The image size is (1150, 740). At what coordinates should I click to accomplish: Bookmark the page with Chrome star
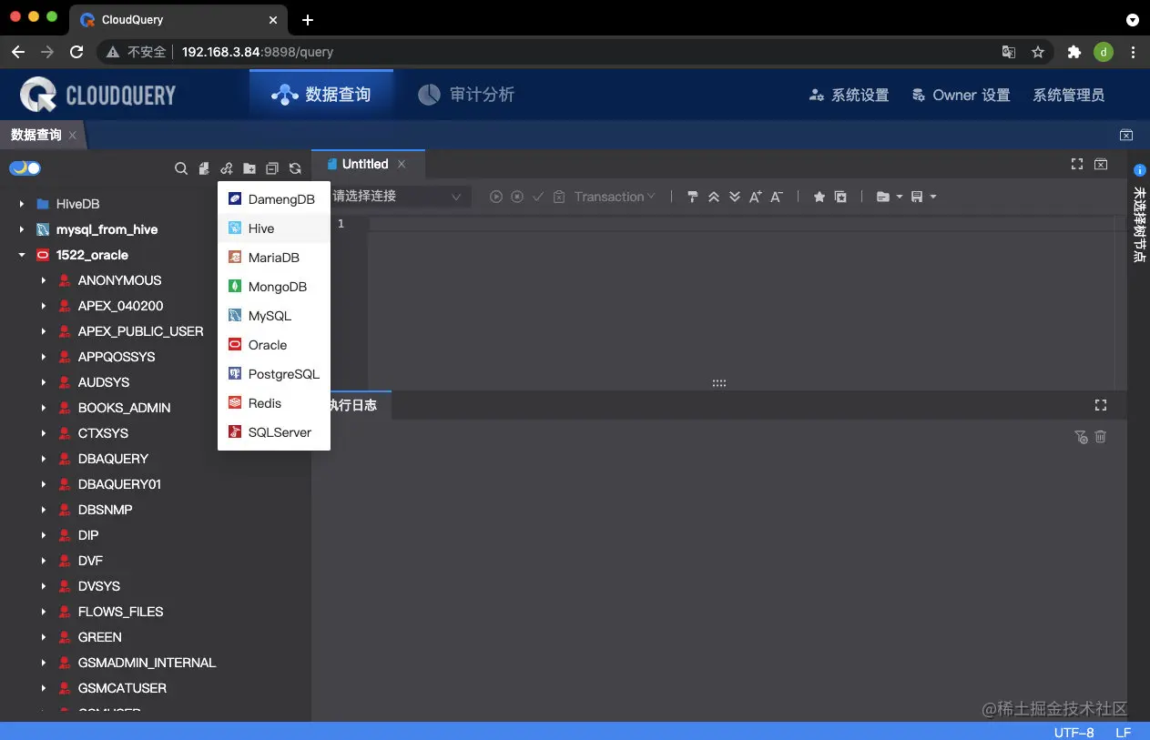[x=1038, y=52]
